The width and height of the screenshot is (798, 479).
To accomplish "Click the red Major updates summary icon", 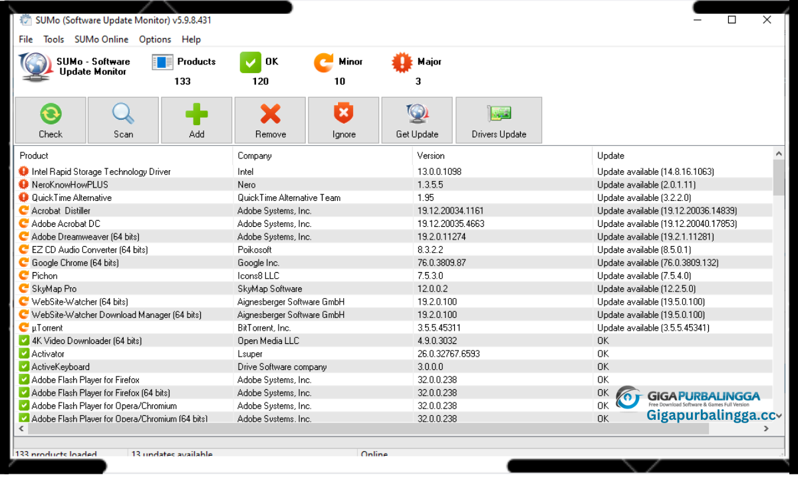I will point(402,63).
